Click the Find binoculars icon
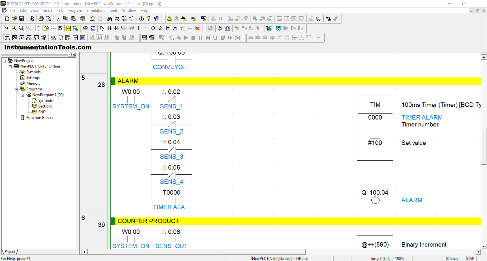Viewport: 487px width, 261px height. tap(110, 18)
